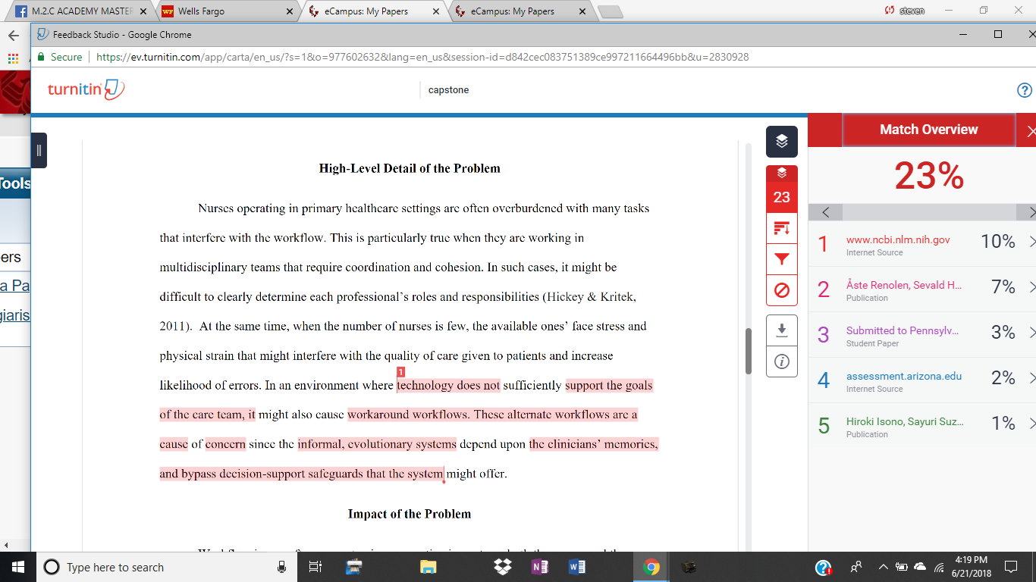Open OneNote from the taskbar
1036x582 pixels.
(540, 567)
